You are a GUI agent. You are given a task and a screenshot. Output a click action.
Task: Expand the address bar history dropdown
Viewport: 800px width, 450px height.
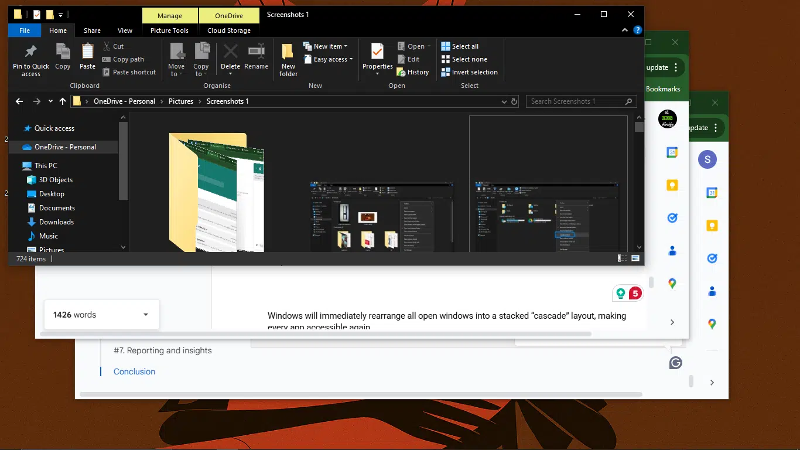504,101
